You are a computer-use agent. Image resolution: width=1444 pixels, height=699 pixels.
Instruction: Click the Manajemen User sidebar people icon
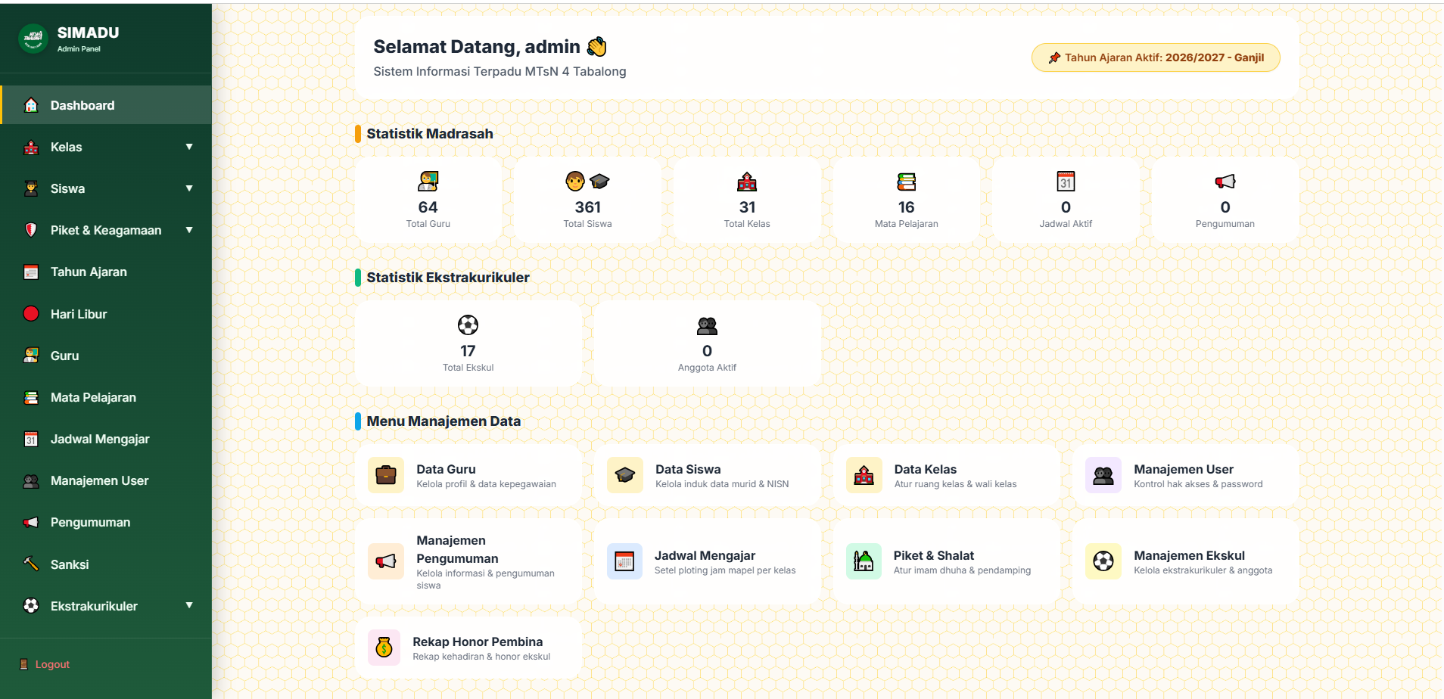tap(31, 481)
